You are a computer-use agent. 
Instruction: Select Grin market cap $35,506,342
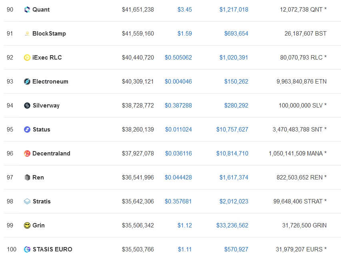point(138,225)
